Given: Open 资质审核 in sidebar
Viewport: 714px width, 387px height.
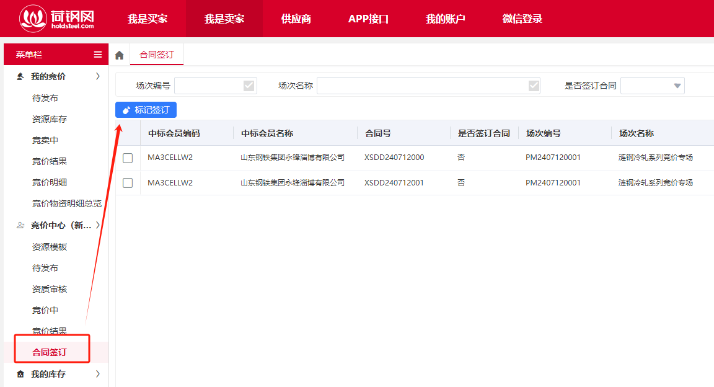Looking at the screenshot, I should [50, 289].
